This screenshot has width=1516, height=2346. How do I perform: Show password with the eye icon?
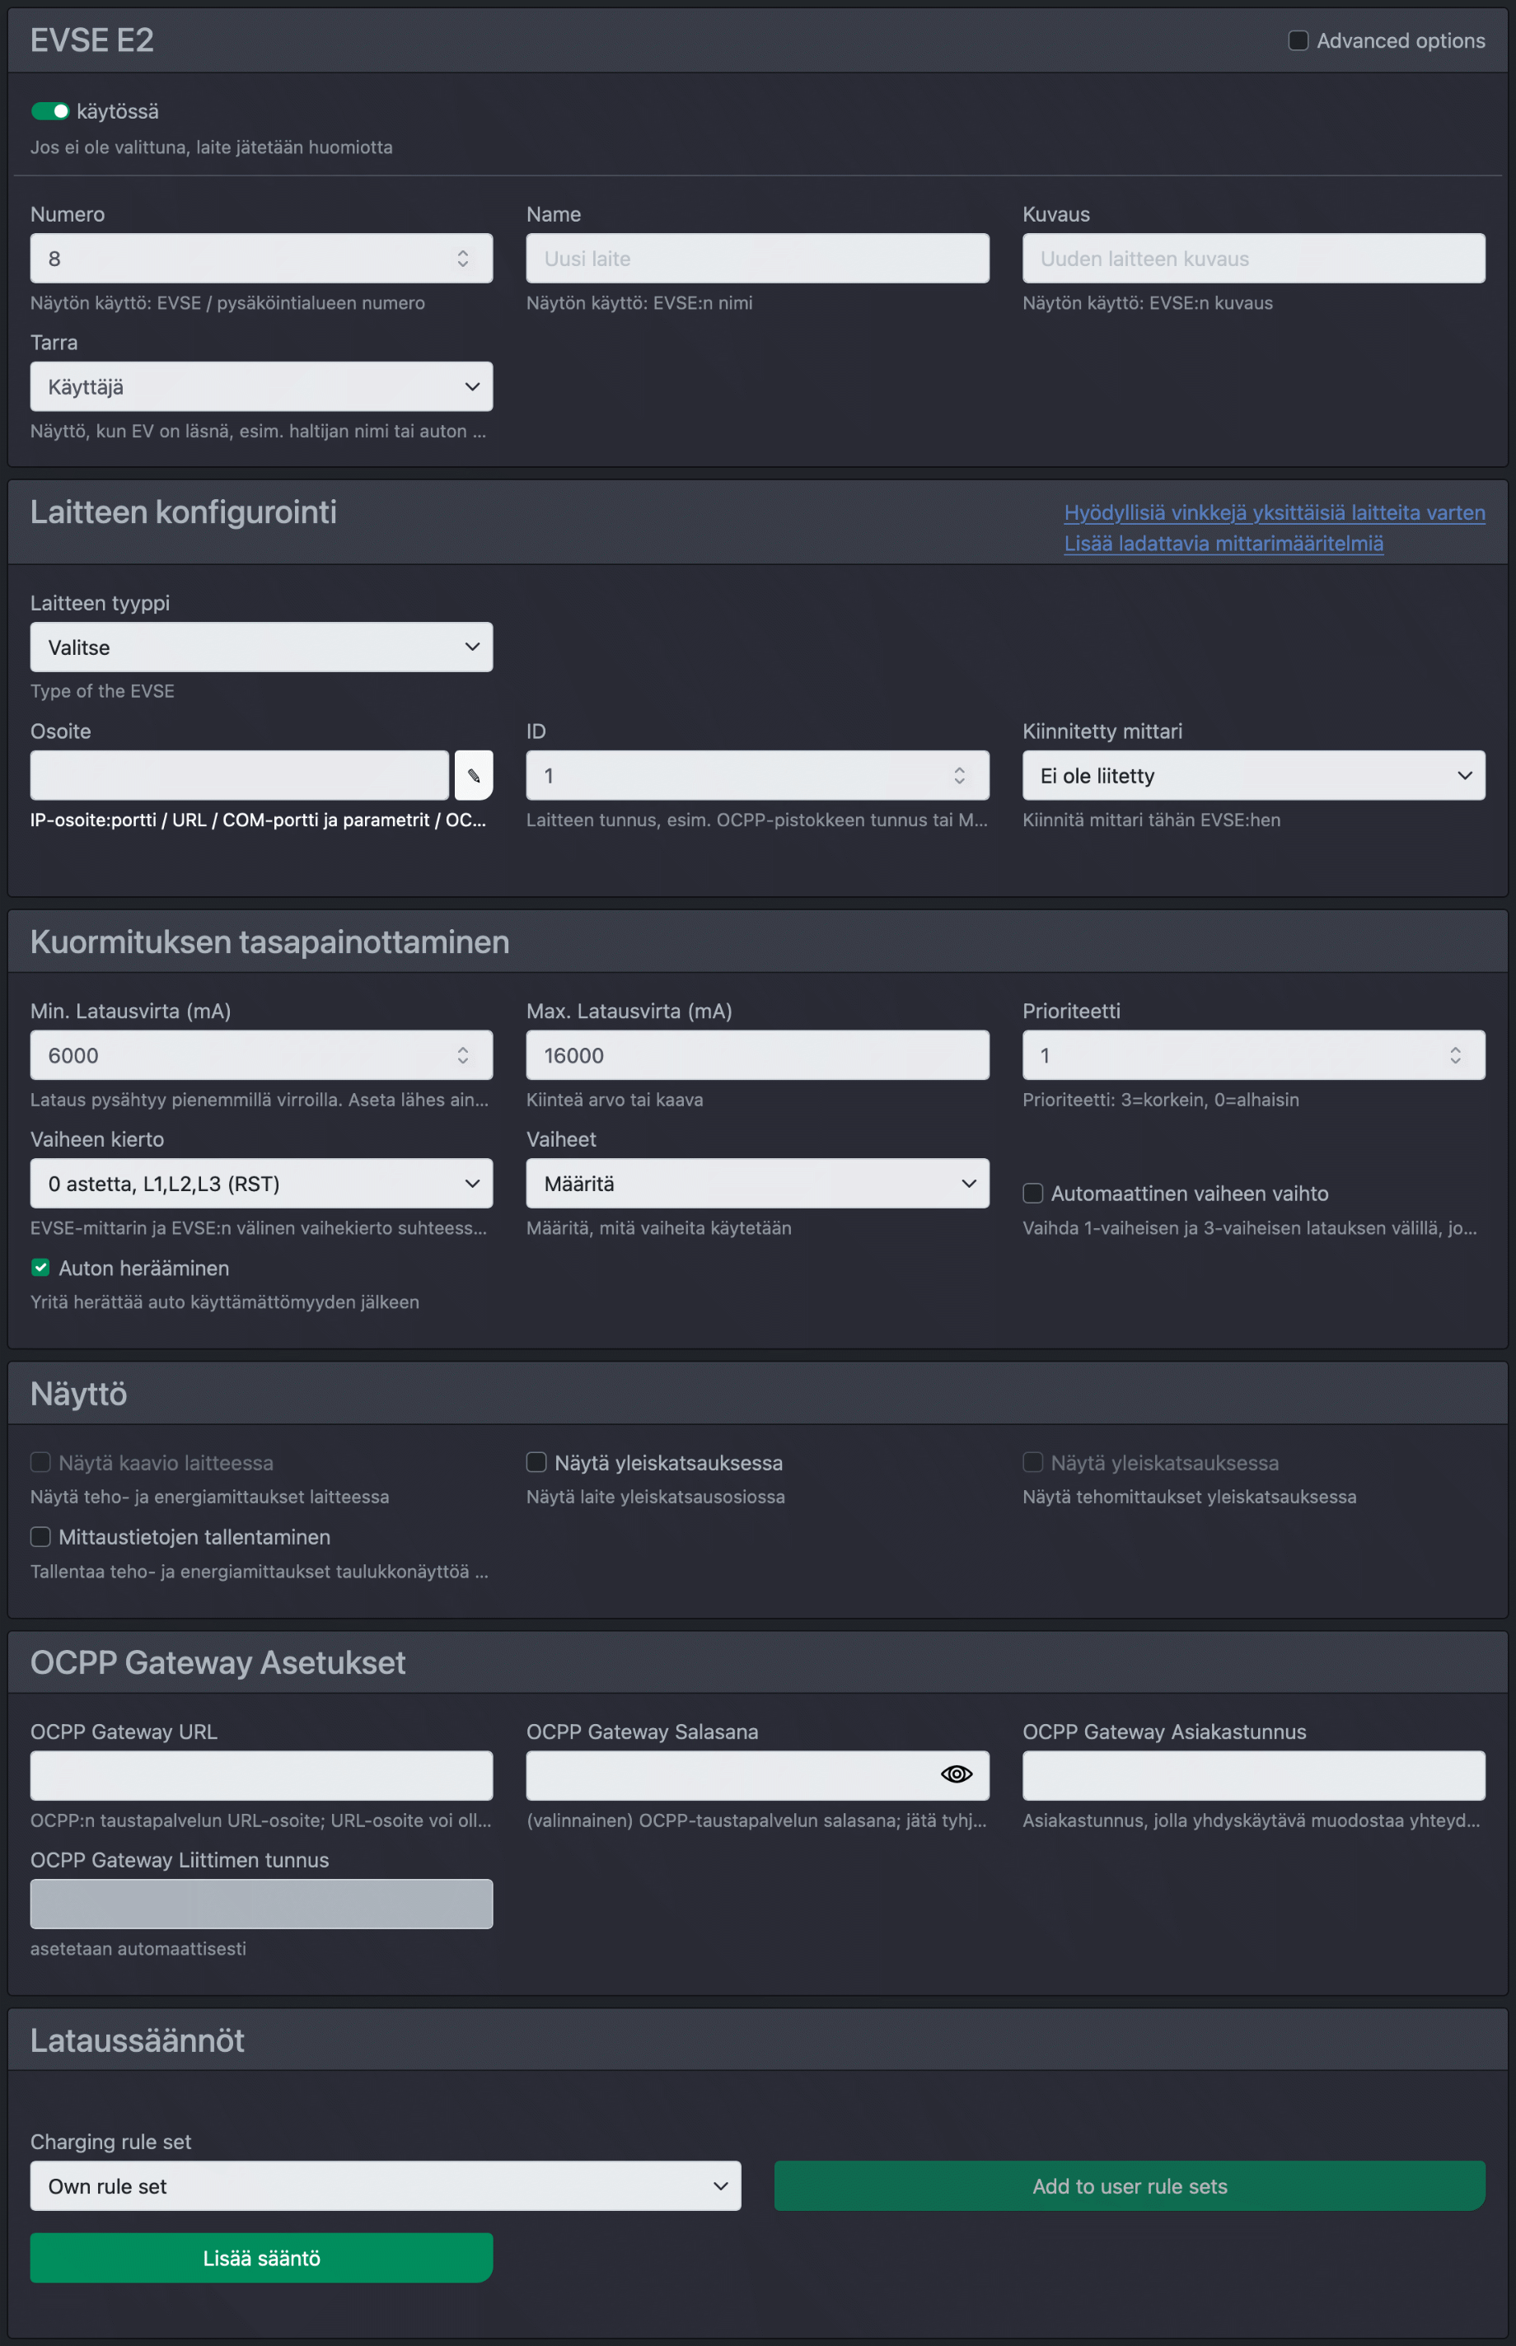coord(956,1774)
